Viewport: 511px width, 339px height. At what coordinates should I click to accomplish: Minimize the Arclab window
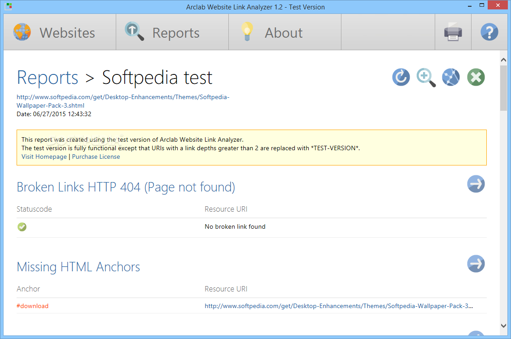470,6
